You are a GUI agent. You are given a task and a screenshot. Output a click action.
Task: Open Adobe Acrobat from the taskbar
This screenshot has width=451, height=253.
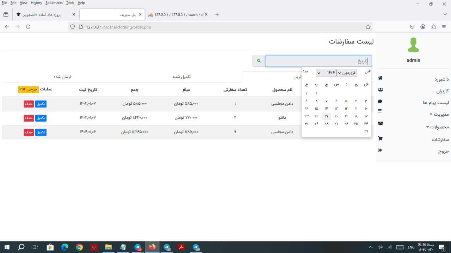pos(181,247)
